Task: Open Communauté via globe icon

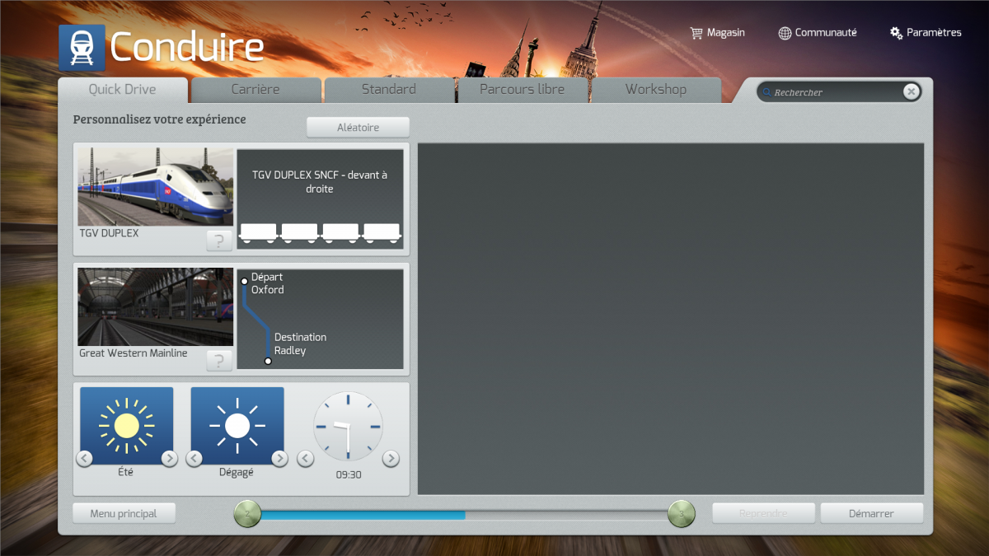Action: tap(785, 33)
